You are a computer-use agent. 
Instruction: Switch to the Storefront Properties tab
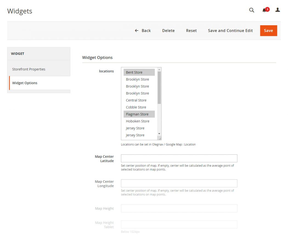click(x=29, y=69)
